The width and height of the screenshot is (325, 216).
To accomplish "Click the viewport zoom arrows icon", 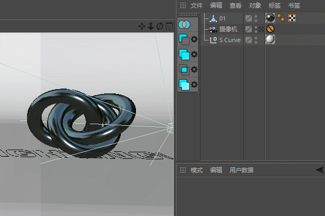I will pos(151,26).
